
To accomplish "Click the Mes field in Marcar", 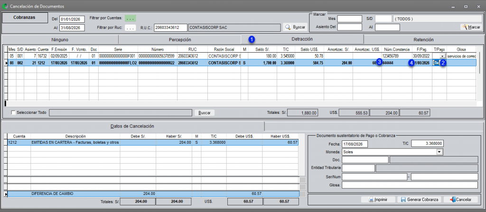I will pos(350,19).
